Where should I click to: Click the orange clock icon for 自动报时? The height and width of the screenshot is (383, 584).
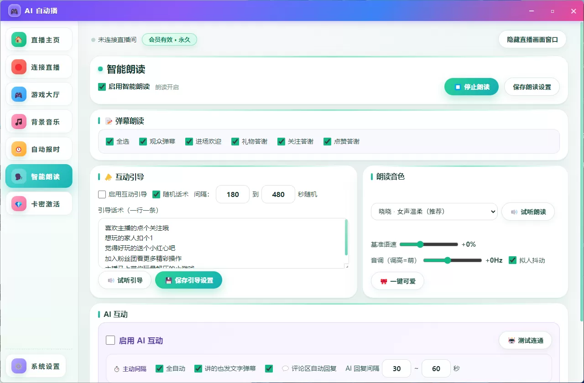pos(19,149)
